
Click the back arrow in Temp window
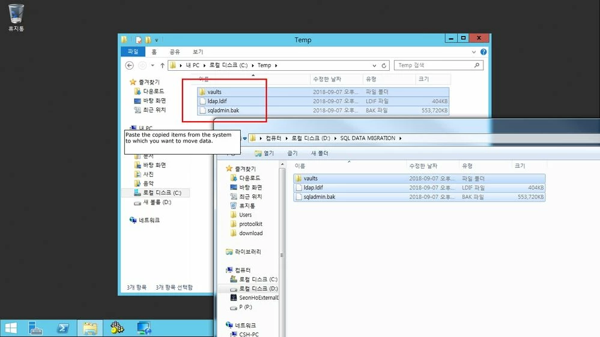[129, 65]
